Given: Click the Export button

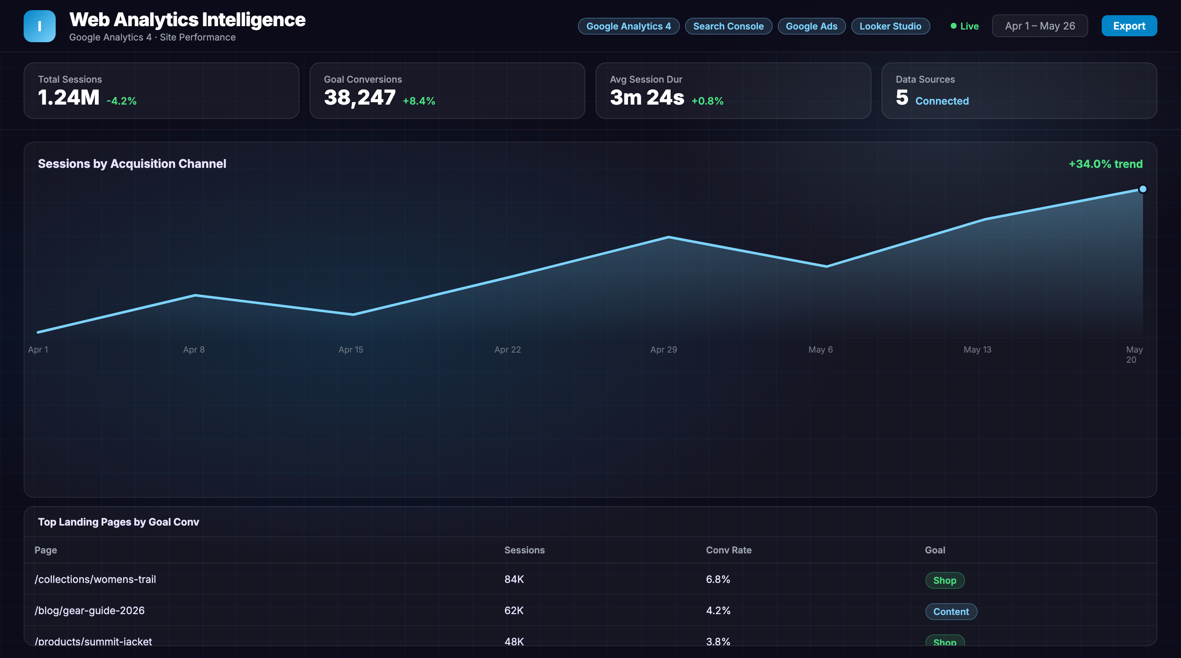Looking at the screenshot, I should click(1129, 26).
